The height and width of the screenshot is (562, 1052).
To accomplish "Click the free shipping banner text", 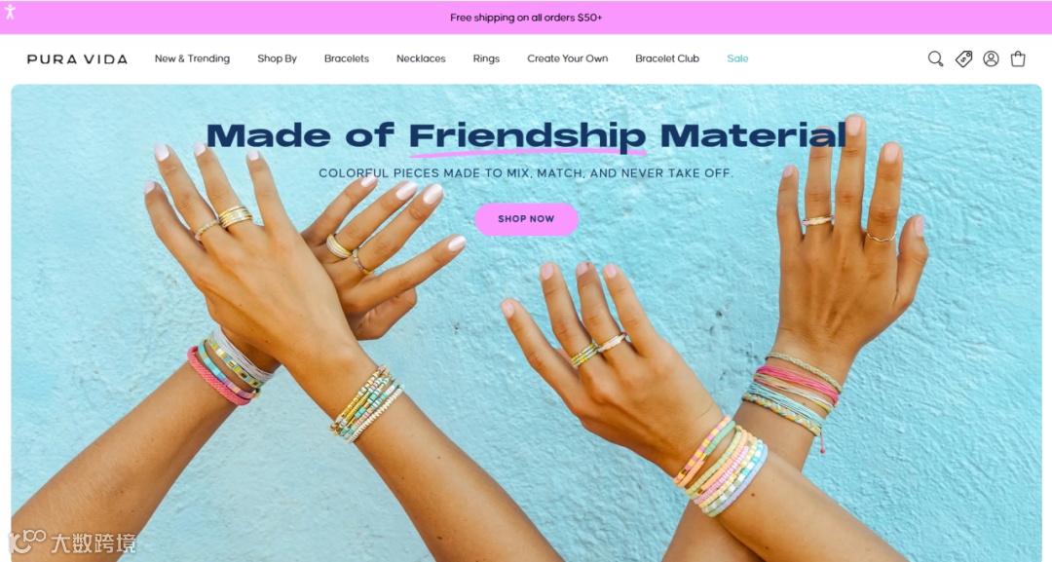I will [526, 18].
